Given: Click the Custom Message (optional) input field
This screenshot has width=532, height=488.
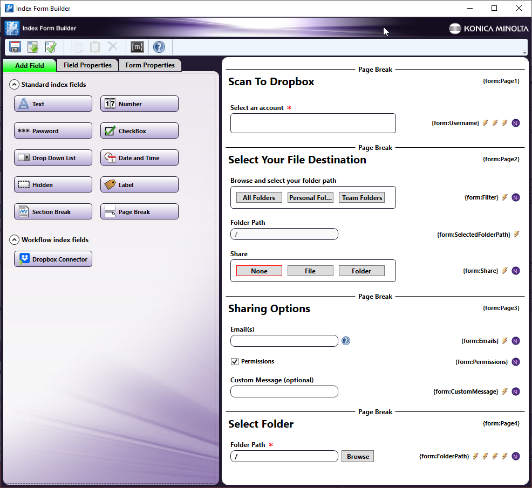Looking at the screenshot, I should click(284, 391).
